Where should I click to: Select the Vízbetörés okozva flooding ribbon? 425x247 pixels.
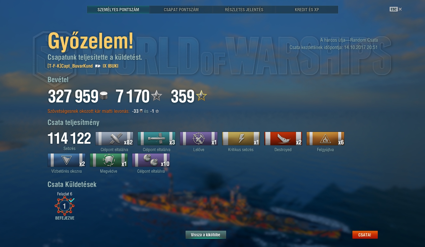(x=66, y=160)
